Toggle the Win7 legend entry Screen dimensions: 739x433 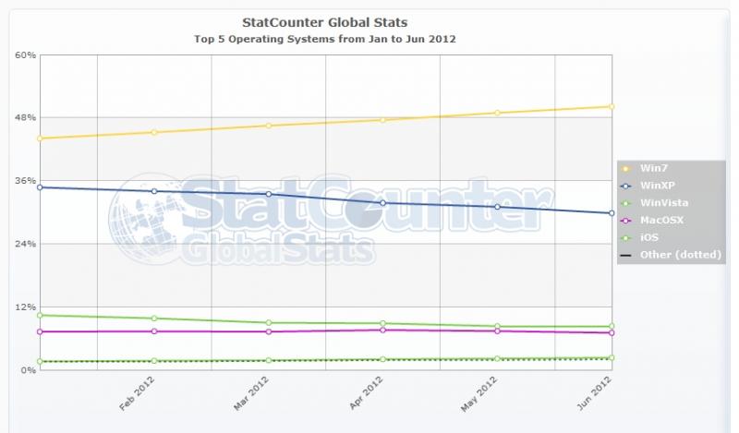coord(654,168)
